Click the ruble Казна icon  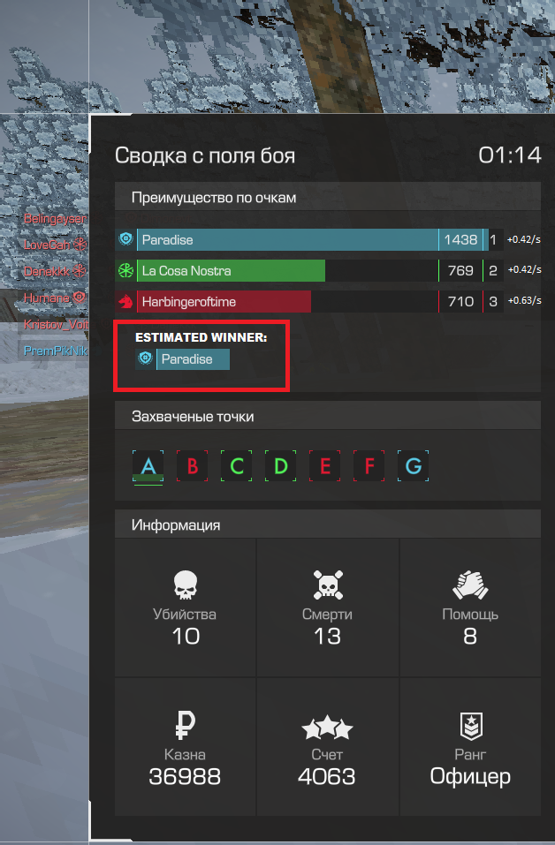click(186, 725)
